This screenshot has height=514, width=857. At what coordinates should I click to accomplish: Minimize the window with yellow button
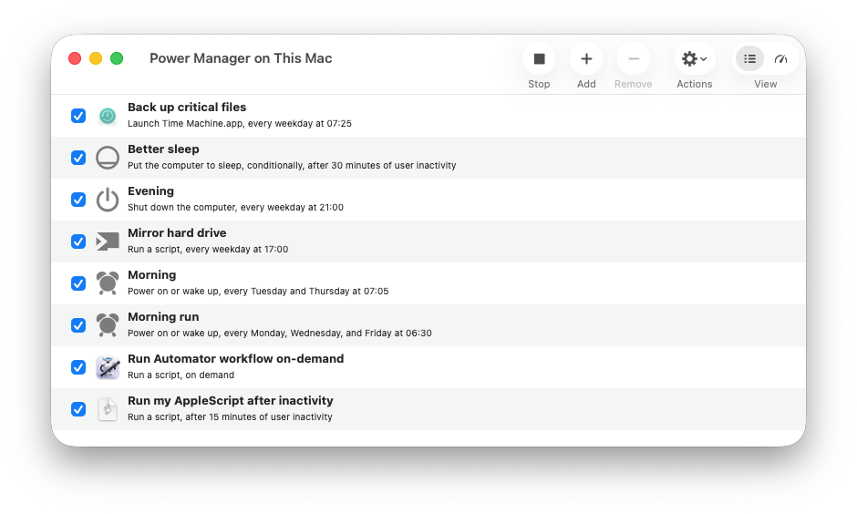96,58
